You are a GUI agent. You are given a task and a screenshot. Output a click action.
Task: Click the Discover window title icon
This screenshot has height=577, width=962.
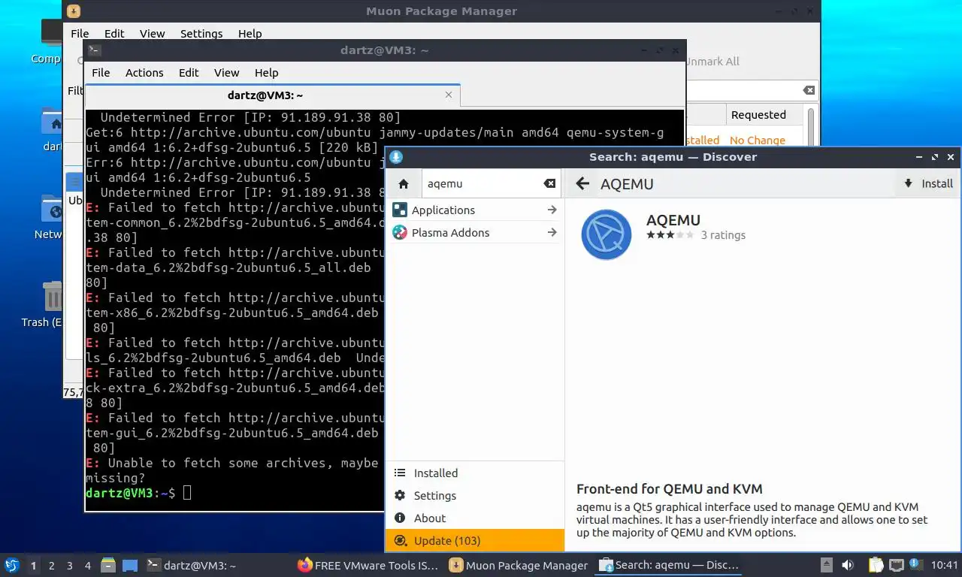click(x=396, y=157)
